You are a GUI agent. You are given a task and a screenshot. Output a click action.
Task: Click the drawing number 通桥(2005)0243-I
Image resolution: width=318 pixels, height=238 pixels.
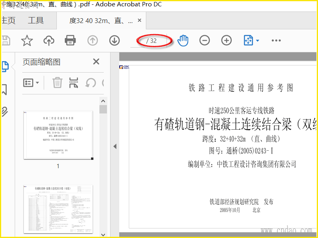[x=241, y=151]
